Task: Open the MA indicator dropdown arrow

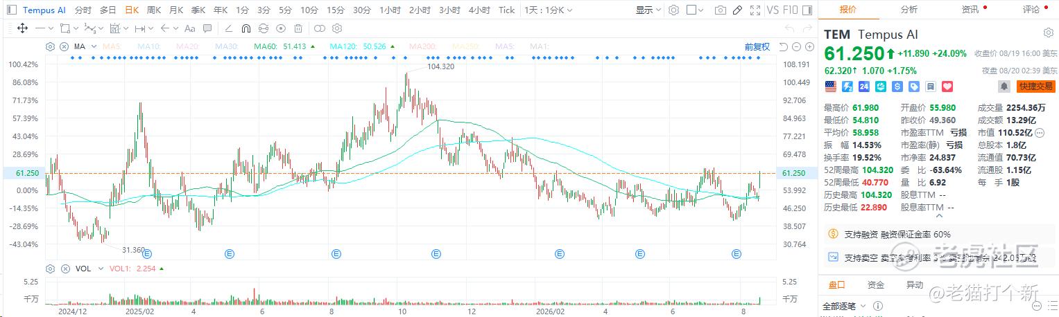Action: (92, 46)
